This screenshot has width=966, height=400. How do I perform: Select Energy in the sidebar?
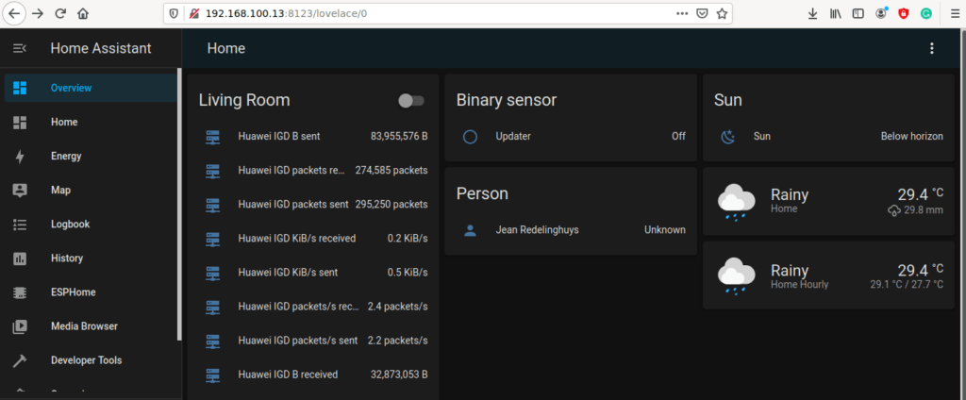pos(91,156)
